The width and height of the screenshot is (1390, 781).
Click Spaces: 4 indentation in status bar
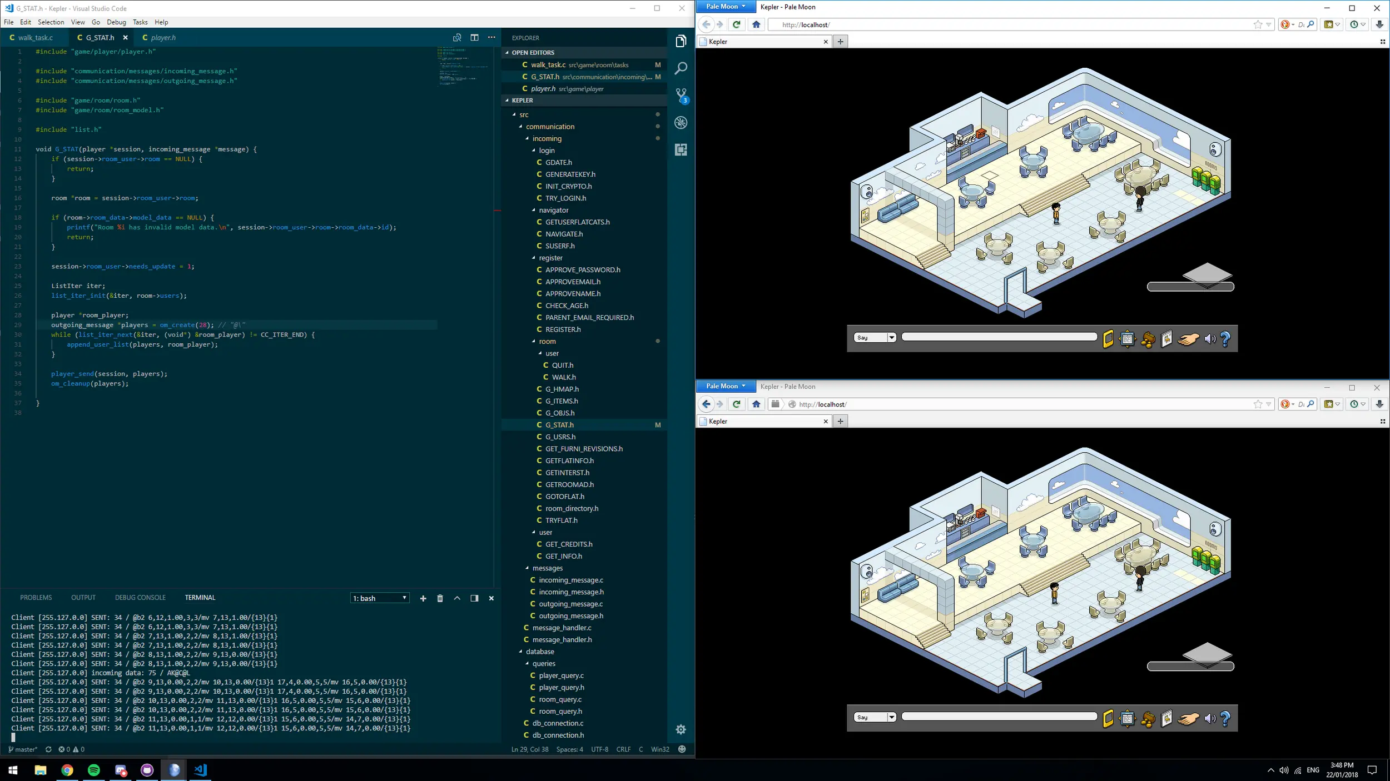click(x=569, y=749)
